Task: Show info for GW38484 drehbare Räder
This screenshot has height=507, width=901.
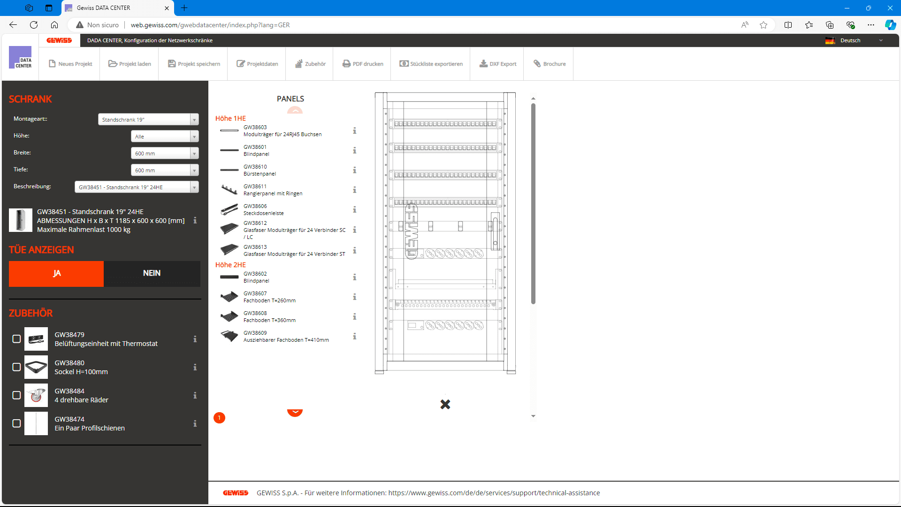Action: 195,395
